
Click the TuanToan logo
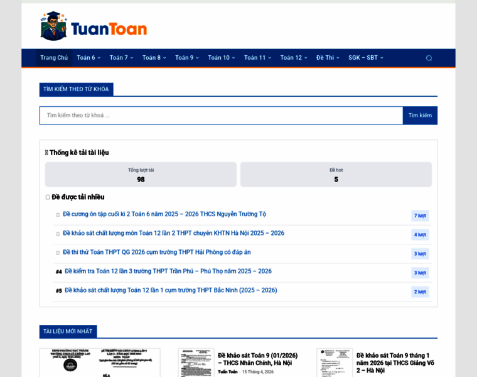click(94, 26)
